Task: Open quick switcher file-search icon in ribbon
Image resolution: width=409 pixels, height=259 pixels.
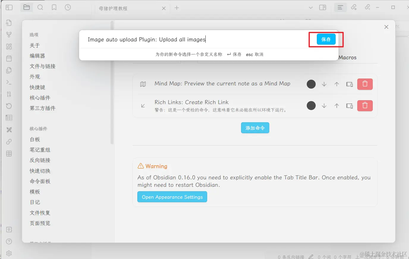Action: point(9,23)
